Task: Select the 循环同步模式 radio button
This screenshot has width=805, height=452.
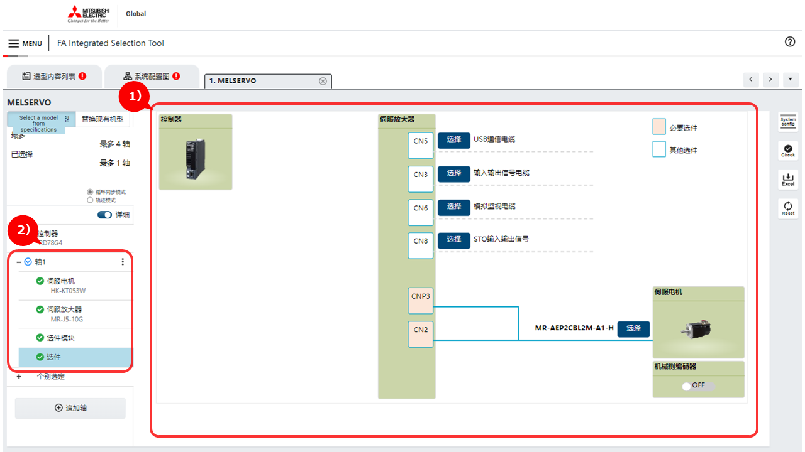Action: 90,192
